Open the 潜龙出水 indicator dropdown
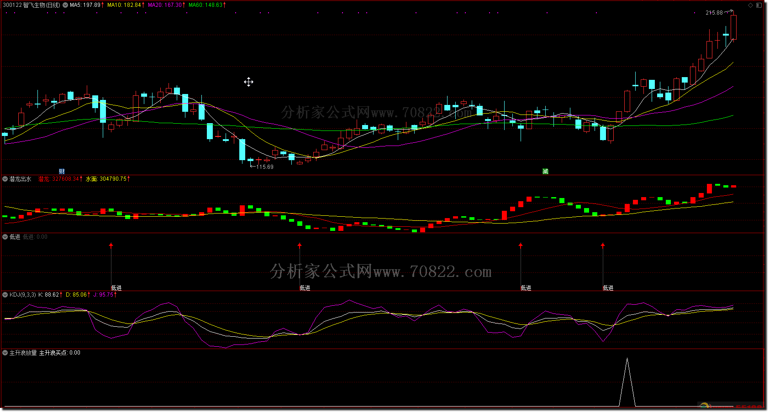The image size is (769, 412). click(x=5, y=179)
